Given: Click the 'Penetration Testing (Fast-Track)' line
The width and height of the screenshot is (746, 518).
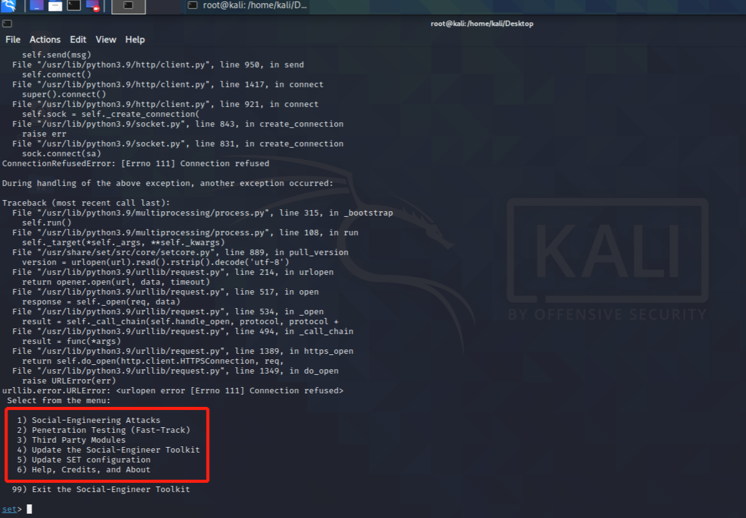Looking at the screenshot, I should (103, 430).
